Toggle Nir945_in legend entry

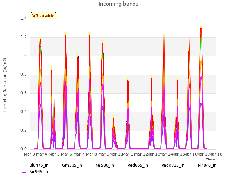[35, 172]
